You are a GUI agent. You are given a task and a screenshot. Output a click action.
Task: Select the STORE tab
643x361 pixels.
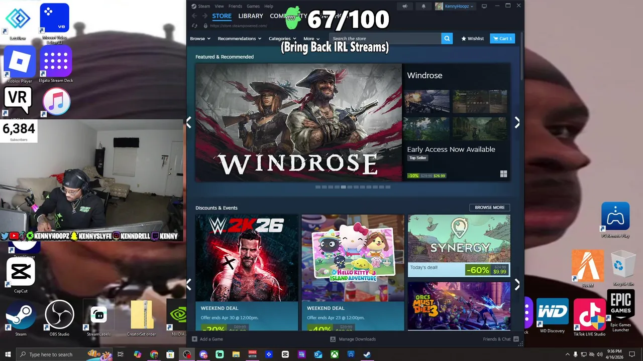(222, 16)
